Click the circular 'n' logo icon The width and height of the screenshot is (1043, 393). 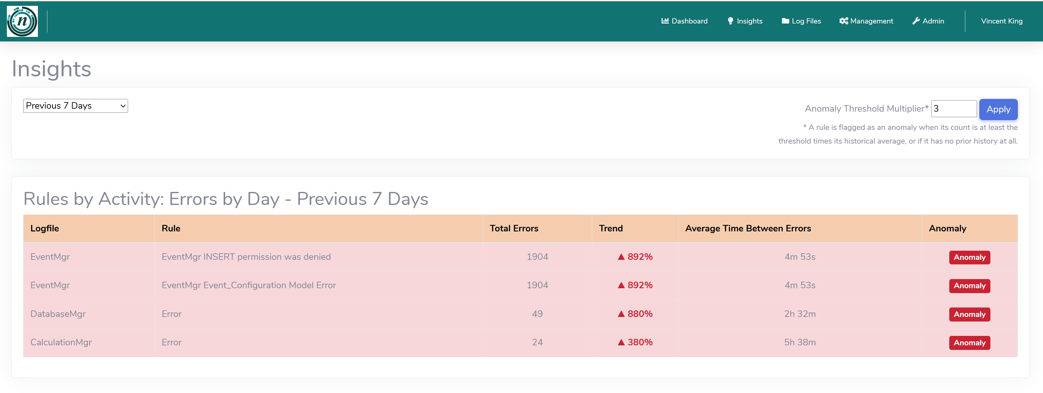(x=22, y=22)
